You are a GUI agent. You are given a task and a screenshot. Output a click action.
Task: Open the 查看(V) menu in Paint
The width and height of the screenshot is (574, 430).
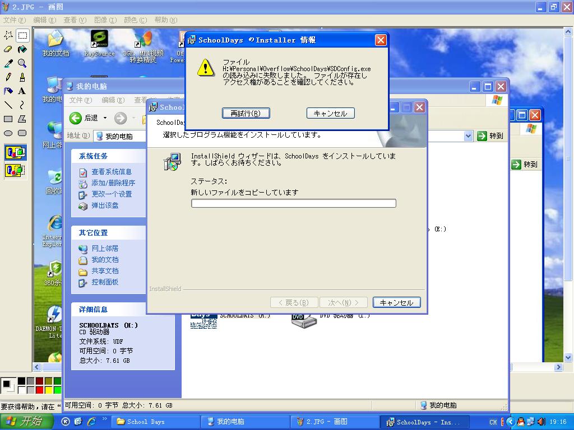coord(75,20)
